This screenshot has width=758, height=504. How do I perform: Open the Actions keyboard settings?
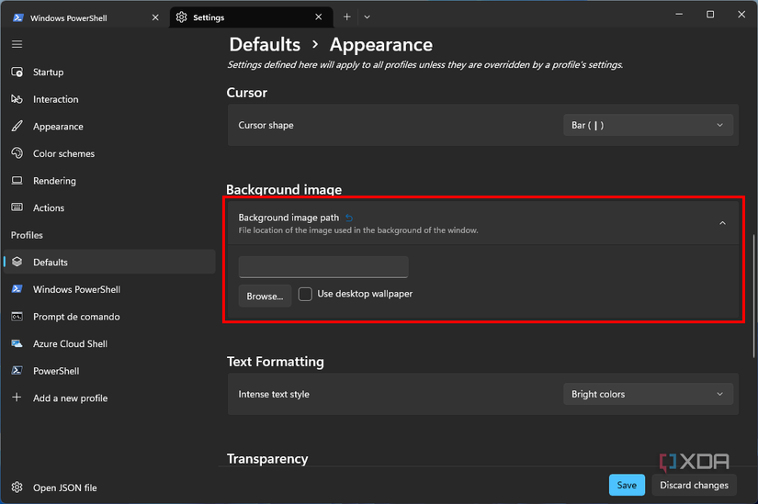pyautogui.click(x=49, y=208)
